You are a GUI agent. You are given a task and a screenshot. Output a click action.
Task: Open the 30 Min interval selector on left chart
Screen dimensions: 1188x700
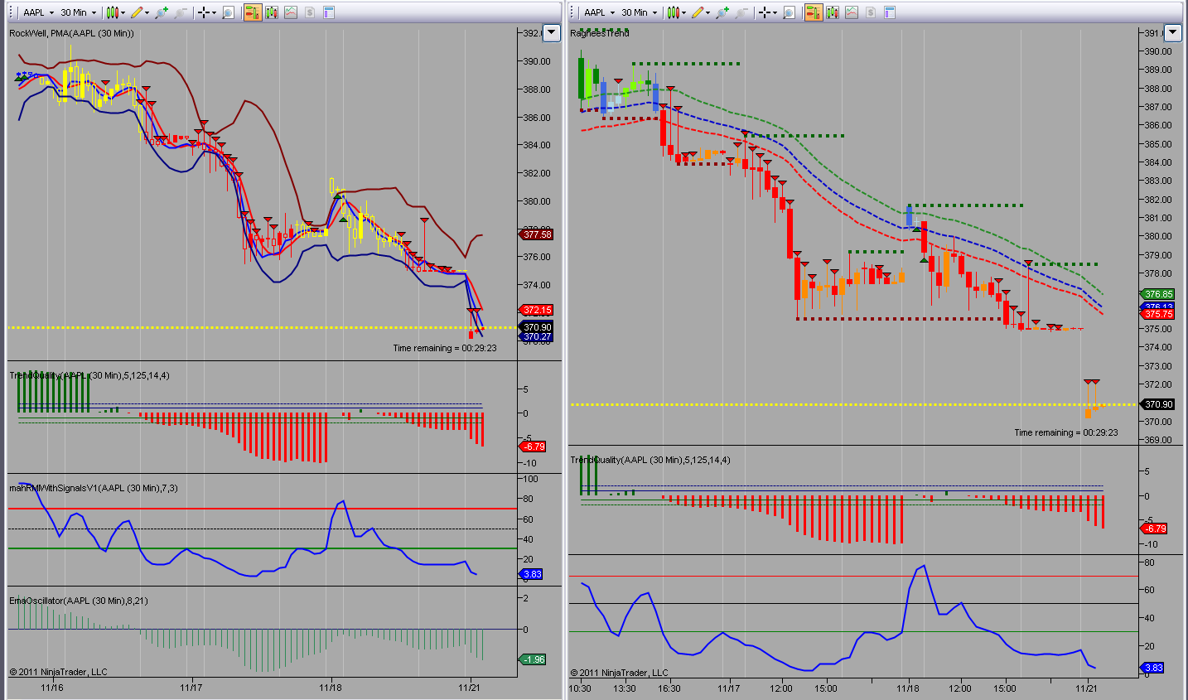pos(78,12)
